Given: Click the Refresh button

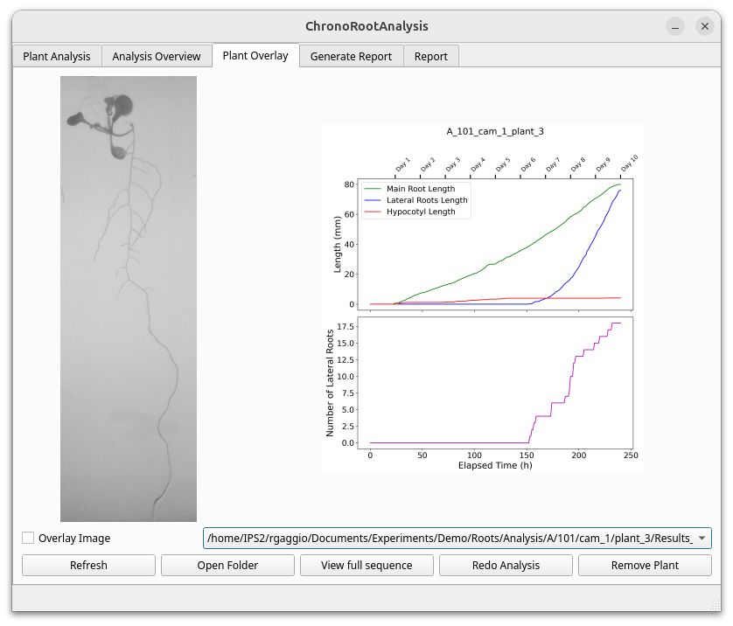Looking at the screenshot, I should 88,565.
